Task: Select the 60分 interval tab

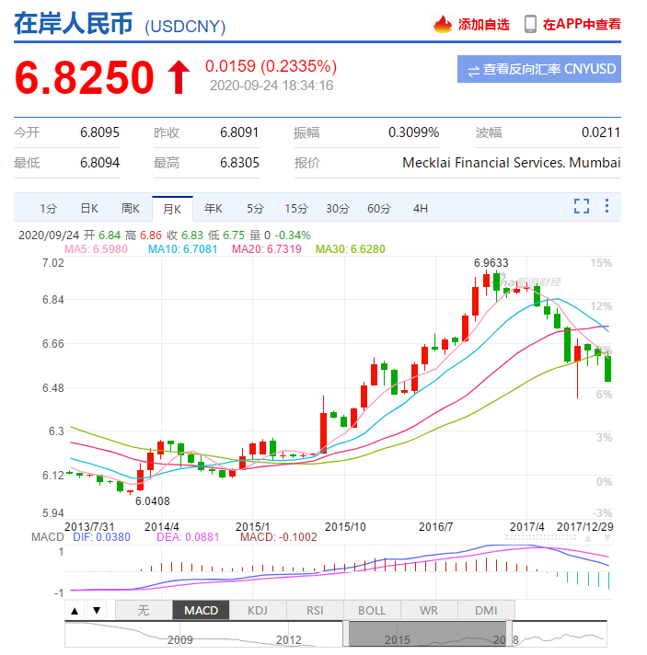Action: click(x=378, y=208)
